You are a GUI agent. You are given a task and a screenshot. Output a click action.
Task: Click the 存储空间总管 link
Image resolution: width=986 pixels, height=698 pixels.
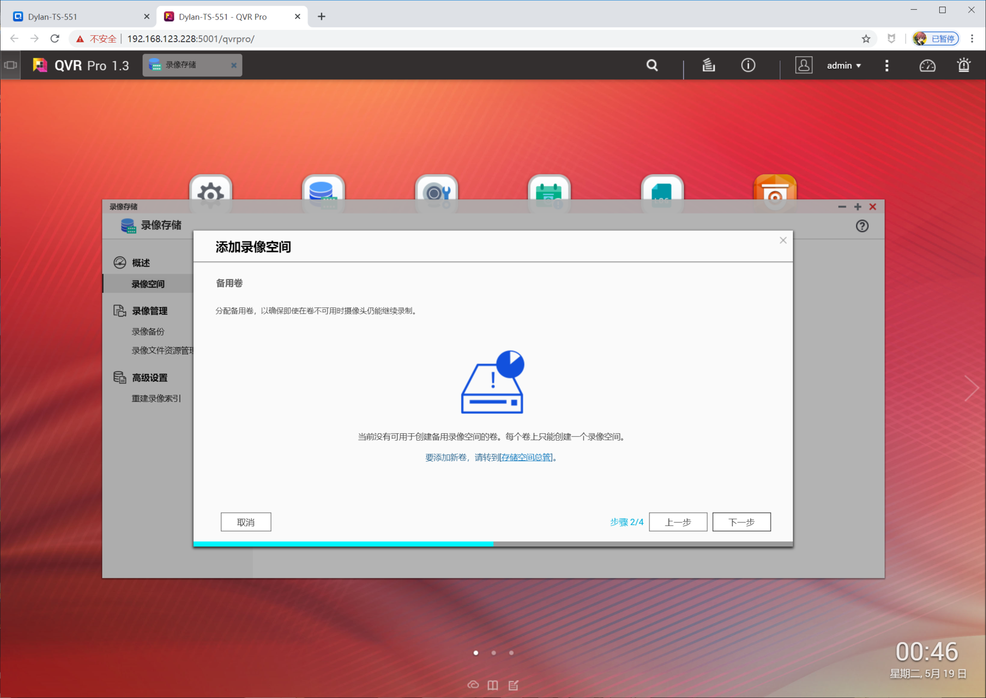click(526, 457)
